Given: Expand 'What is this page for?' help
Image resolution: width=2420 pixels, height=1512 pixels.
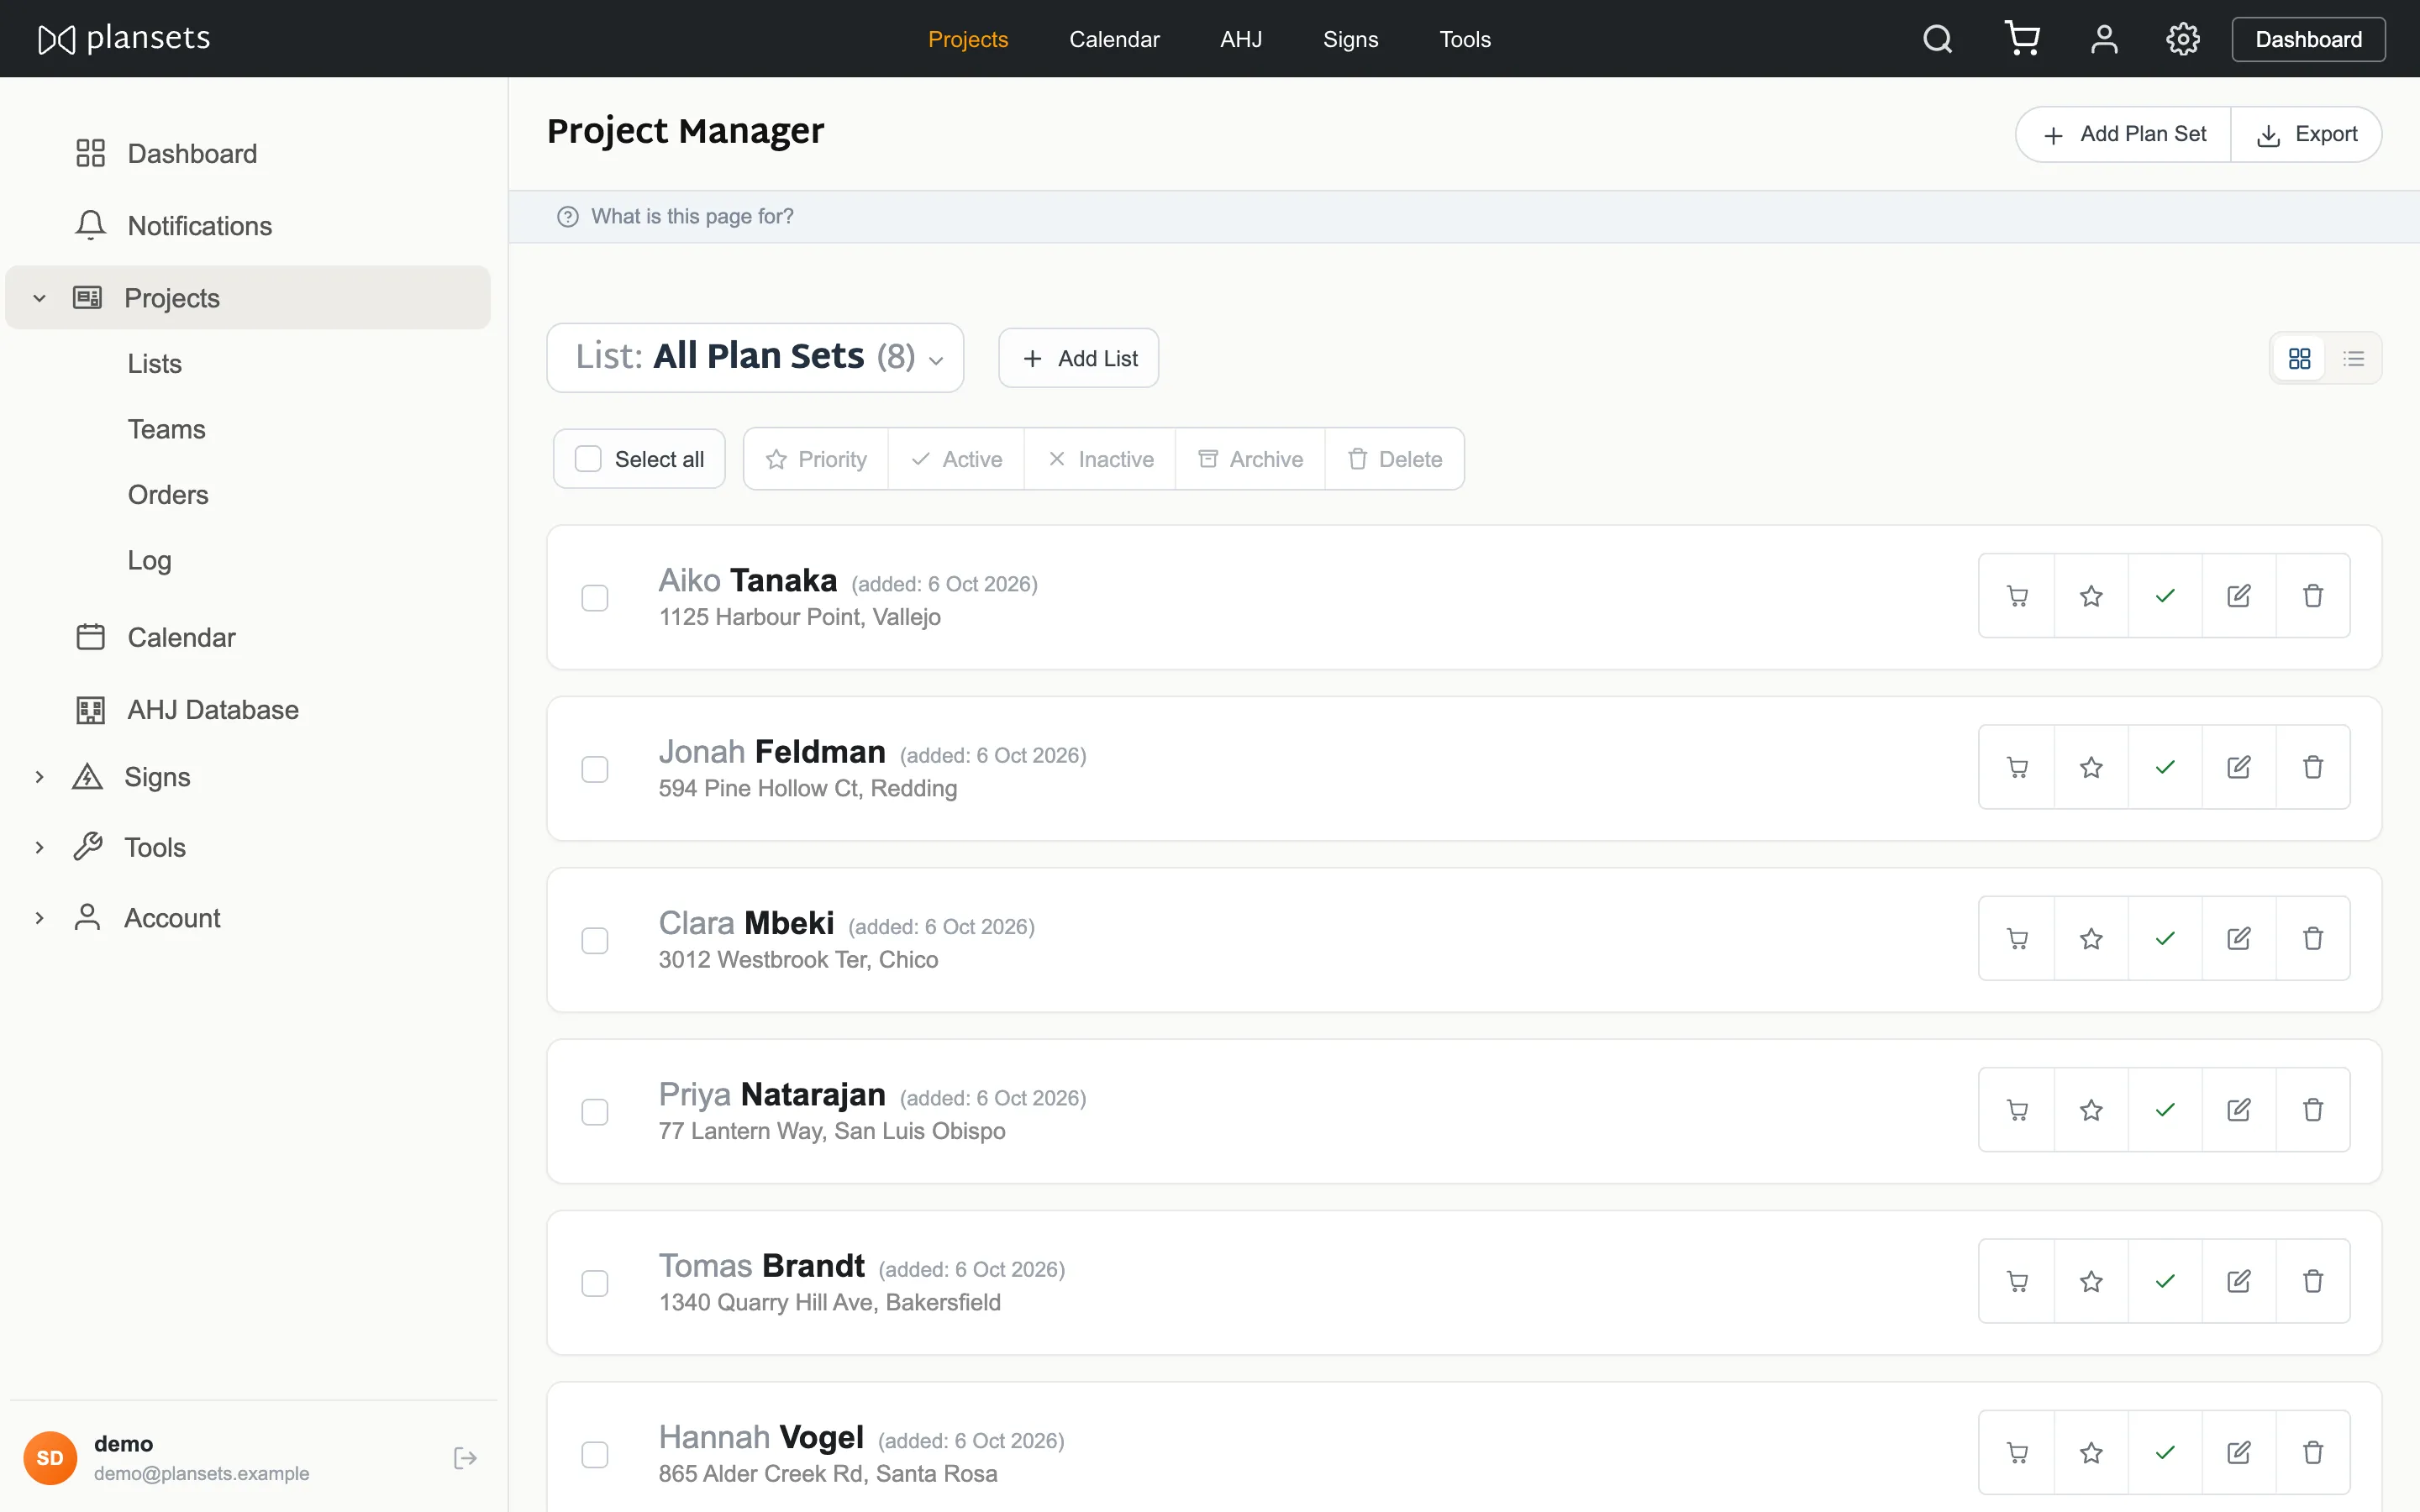Looking at the screenshot, I should [675, 216].
